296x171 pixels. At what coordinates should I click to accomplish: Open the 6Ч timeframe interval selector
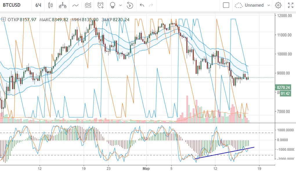[x=38, y=5]
